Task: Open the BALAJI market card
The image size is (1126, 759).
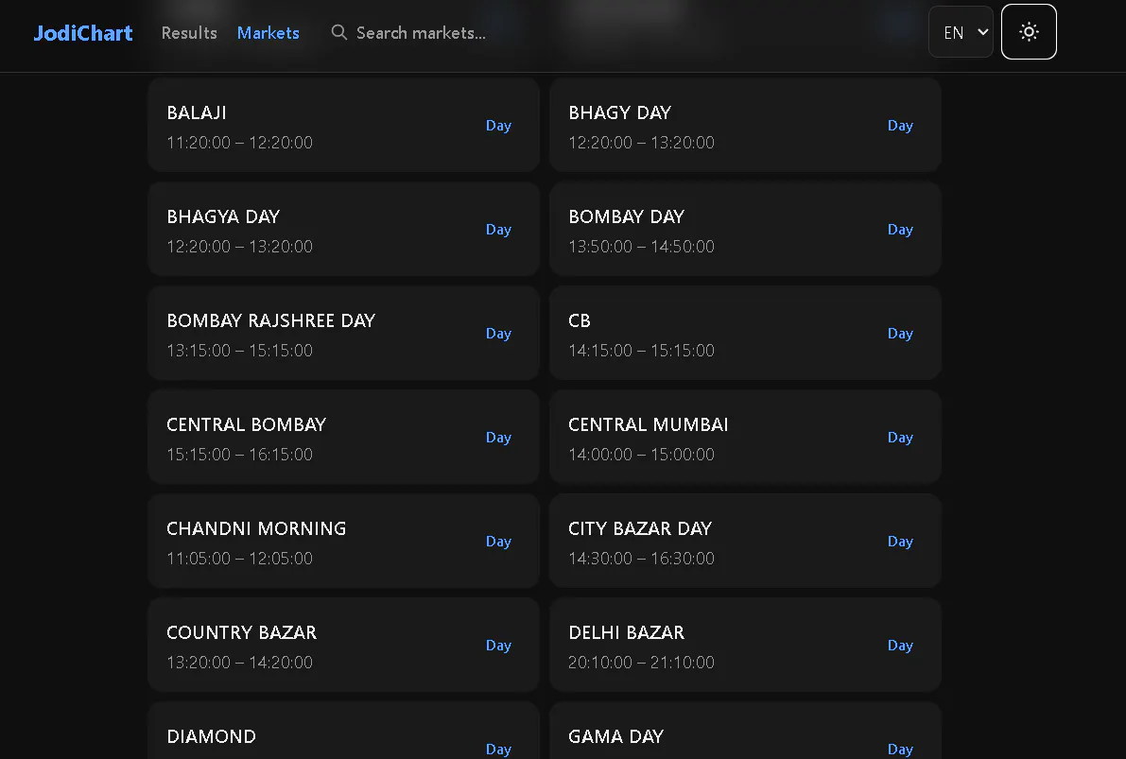Action: click(x=343, y=125)
